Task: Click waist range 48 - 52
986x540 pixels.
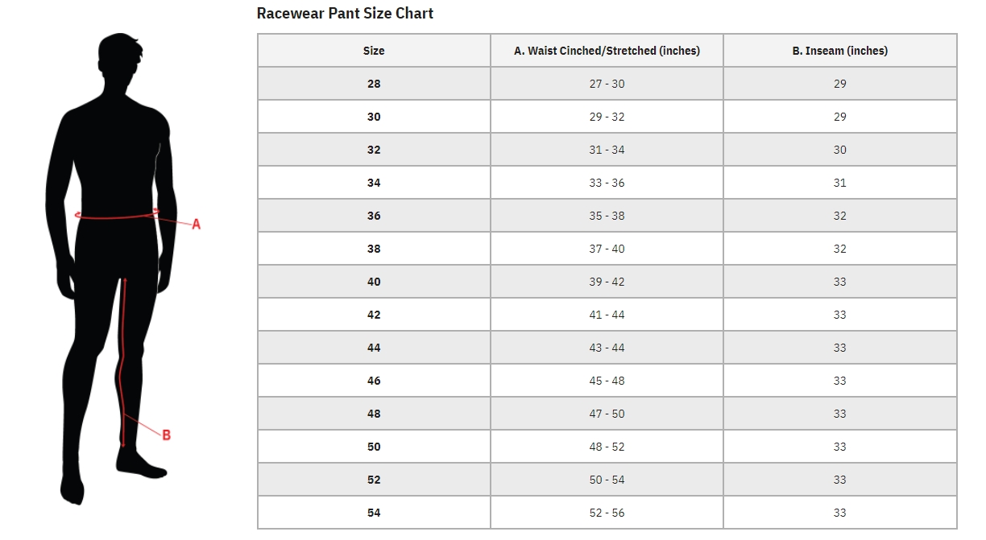Action: tap(607, 447)
